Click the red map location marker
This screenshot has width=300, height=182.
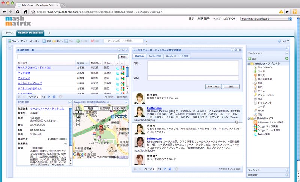[101, 127]
